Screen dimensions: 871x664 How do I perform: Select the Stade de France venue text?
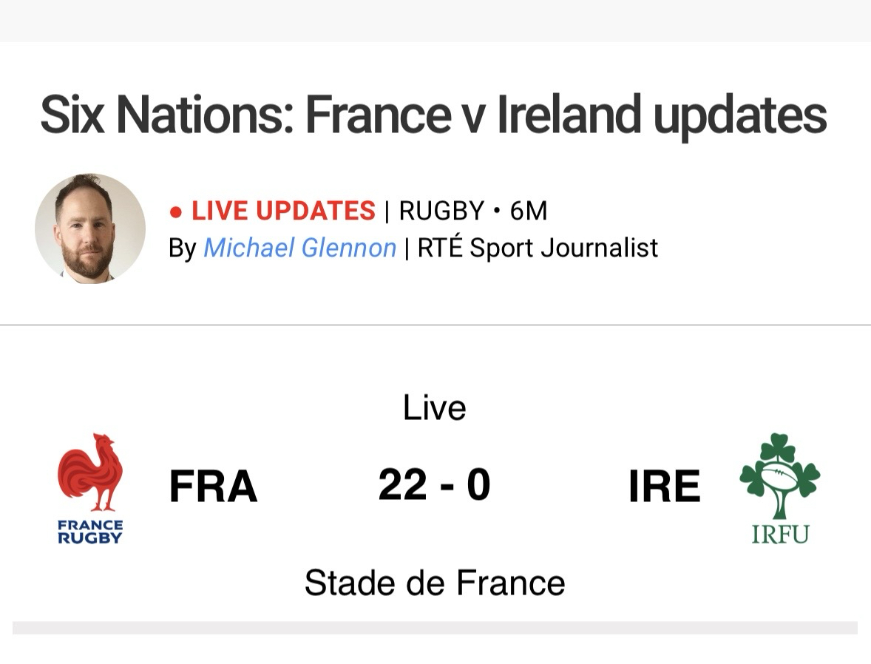(x=434, y=583)
